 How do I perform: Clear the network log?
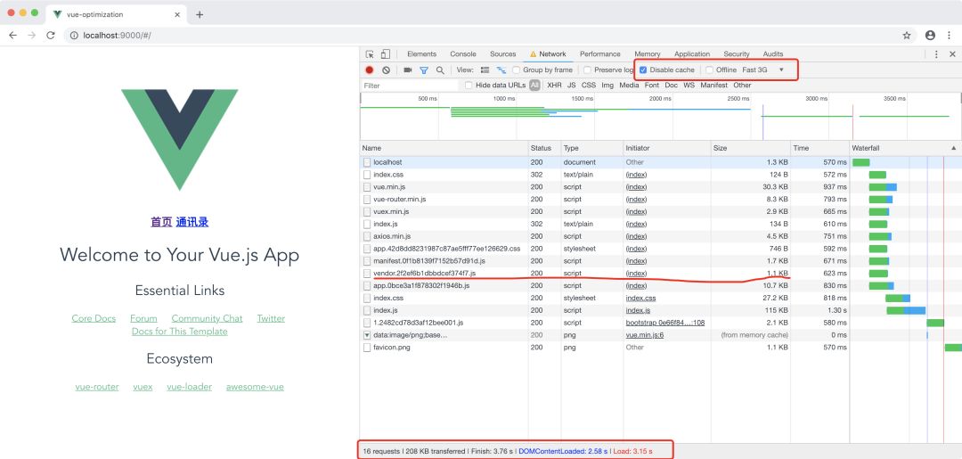pyautogui.click(x=386, y=70)
